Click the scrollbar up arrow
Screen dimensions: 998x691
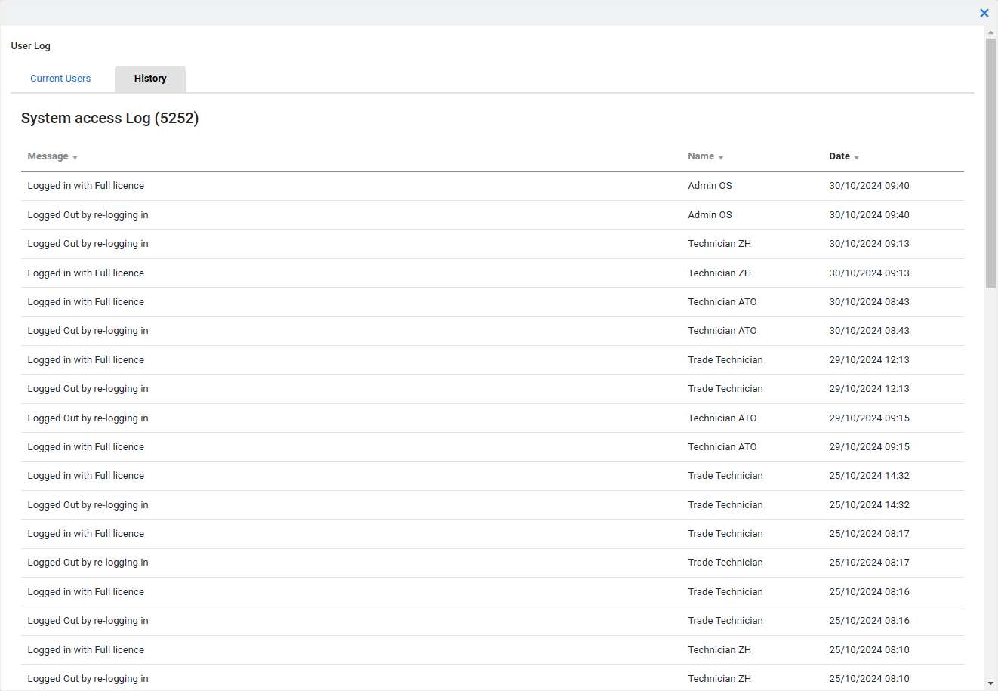coord(990,32)
